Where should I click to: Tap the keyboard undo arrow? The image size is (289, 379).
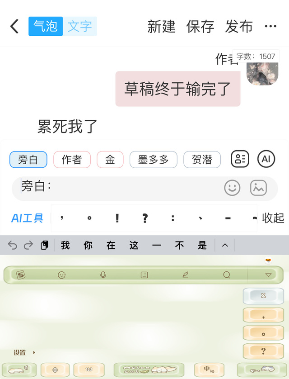[x=12, y=245]
